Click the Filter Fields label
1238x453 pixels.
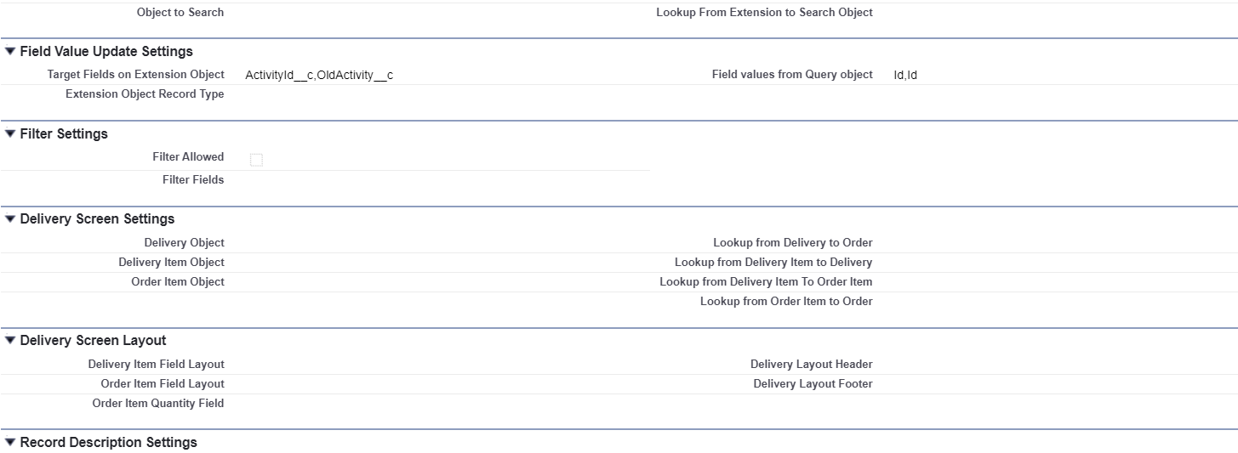(x=193, y=180)
